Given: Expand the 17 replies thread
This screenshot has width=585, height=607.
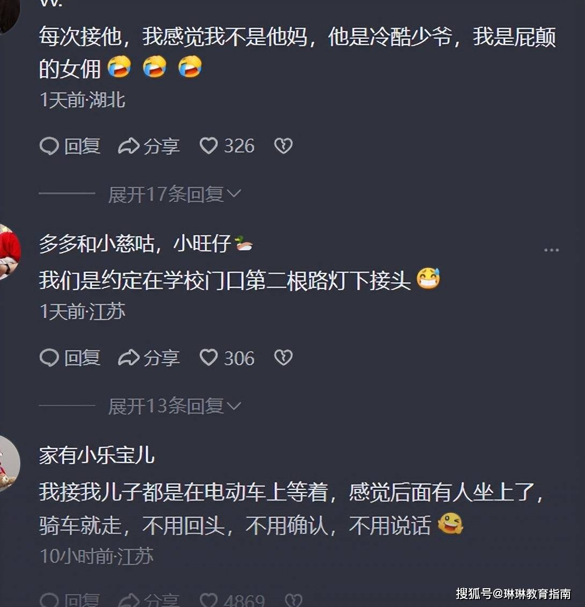Looking at the screenshot, I should tap(174, 193).
